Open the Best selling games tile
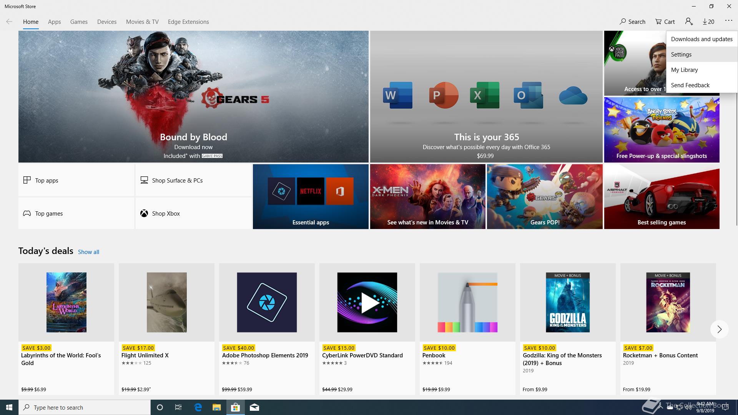This screenshot has height=415, width=738. click(662, 197)
